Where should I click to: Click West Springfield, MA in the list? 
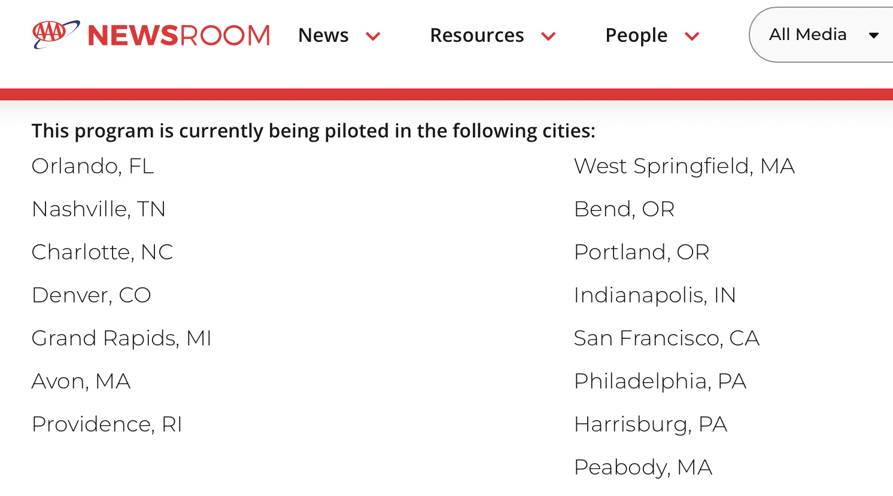(x=684, y=166)
